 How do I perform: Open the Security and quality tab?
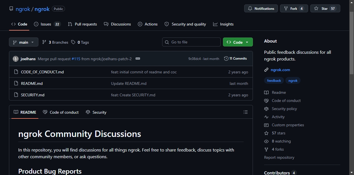click(x=185, y=24)
